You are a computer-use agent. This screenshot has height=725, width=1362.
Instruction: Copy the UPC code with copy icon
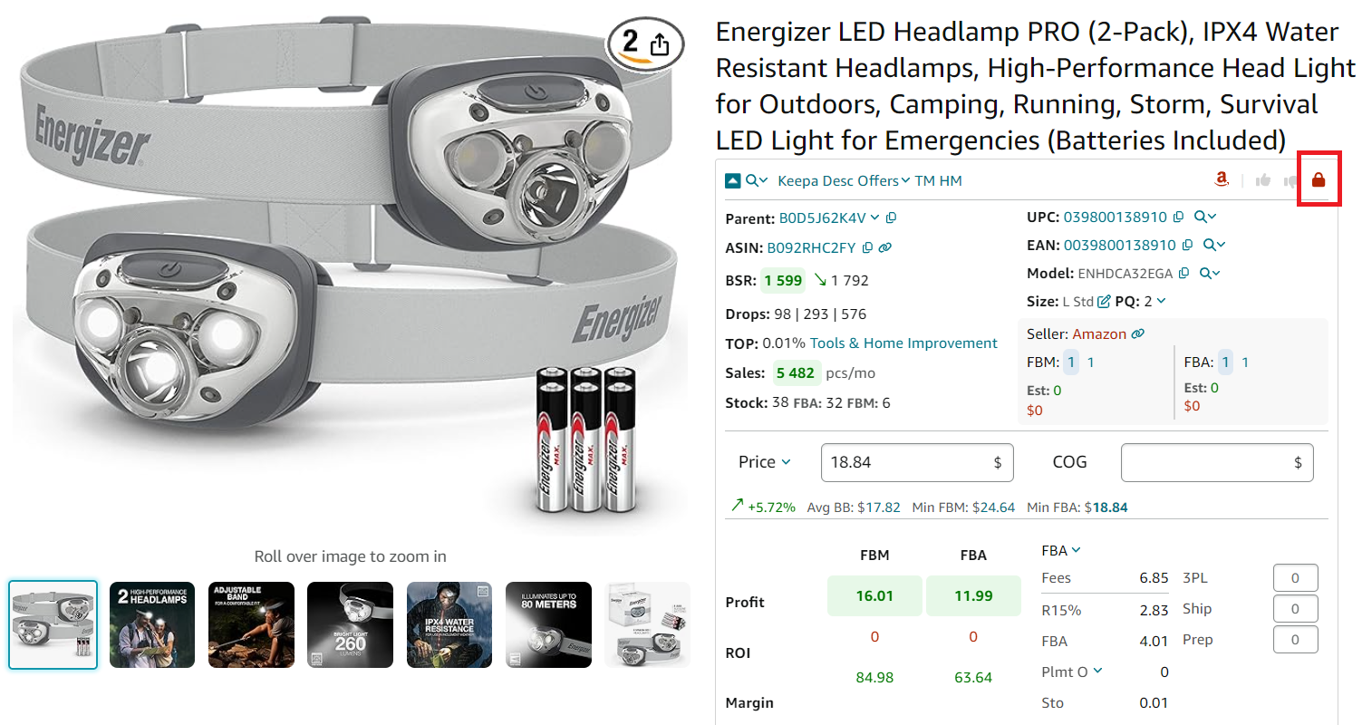(x=1178, y=217)
